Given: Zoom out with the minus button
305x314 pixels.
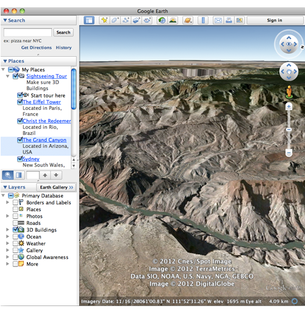Looking at the screenshot, I should 289,153.
